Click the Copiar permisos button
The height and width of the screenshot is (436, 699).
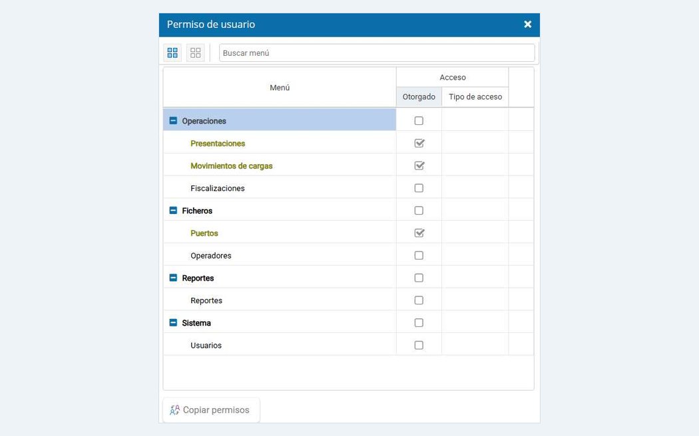tap(211, 410)
